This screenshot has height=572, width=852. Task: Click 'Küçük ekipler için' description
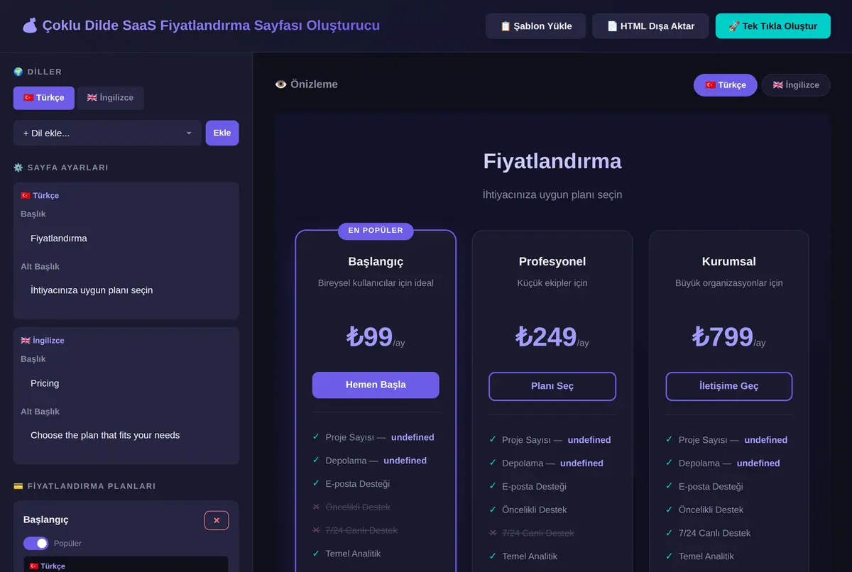(552, 283)
